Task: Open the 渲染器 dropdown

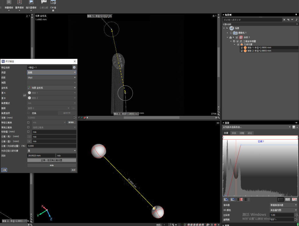Action: coord(284,205)
